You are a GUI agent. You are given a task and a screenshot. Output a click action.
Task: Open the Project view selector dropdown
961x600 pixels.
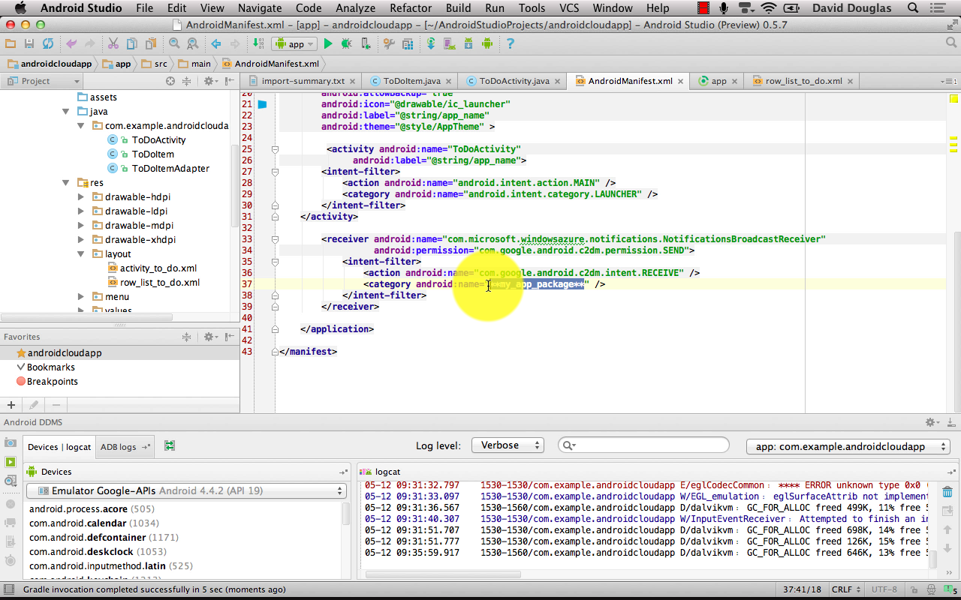[42, 81]
